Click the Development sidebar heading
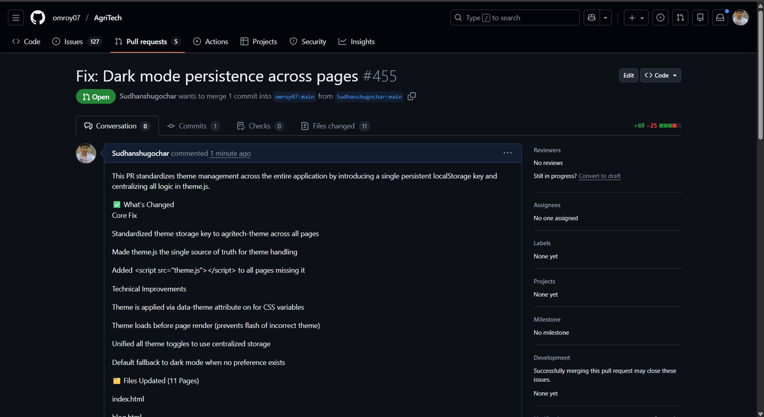The image size is (764, 417). pos(552,358)
